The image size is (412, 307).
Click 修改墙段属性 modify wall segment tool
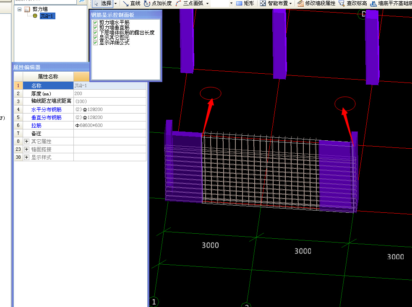point(316,3)
